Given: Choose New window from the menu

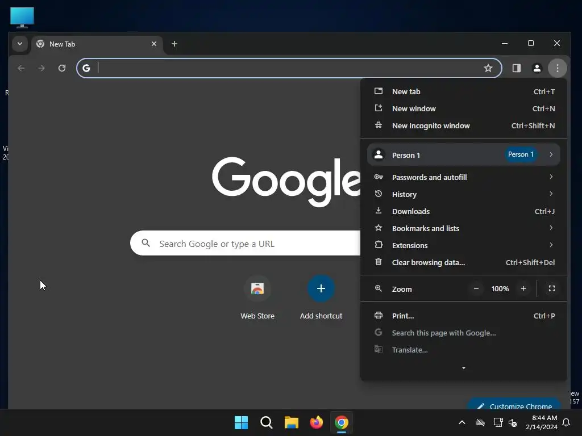Looking at the screenshot, I should click(x=464, y=108).
